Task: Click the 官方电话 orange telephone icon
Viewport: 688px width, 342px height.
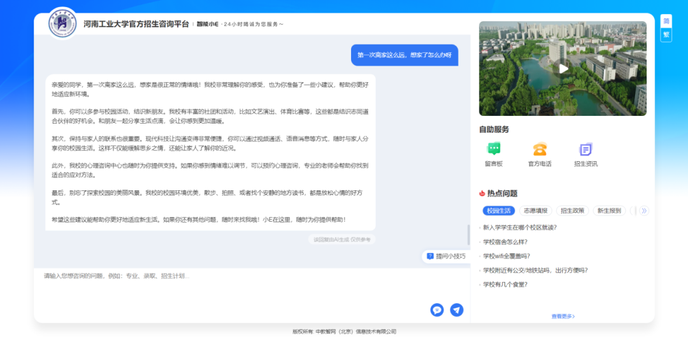Action: coord(540,149)
